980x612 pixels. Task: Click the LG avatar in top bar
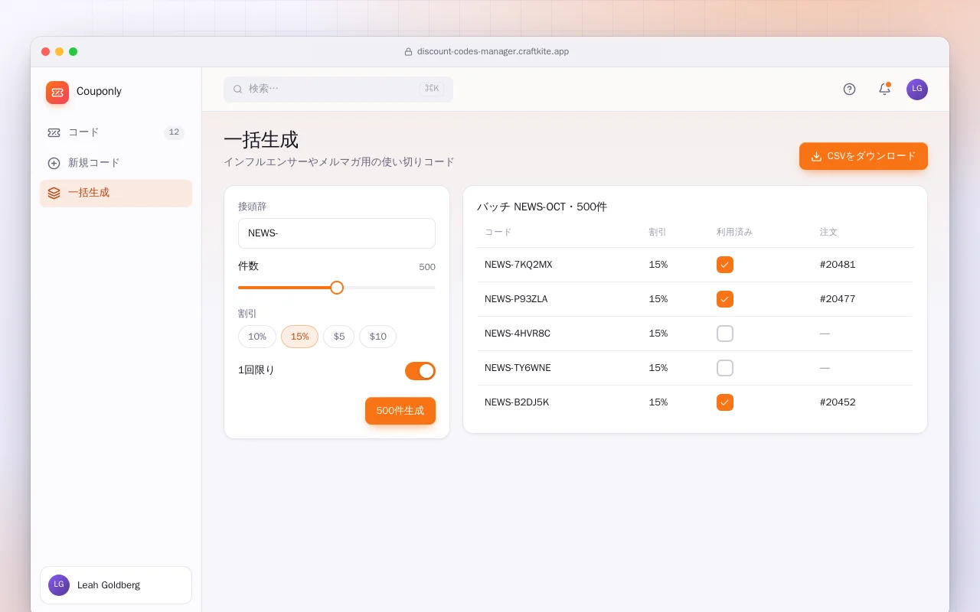(917, 90)
